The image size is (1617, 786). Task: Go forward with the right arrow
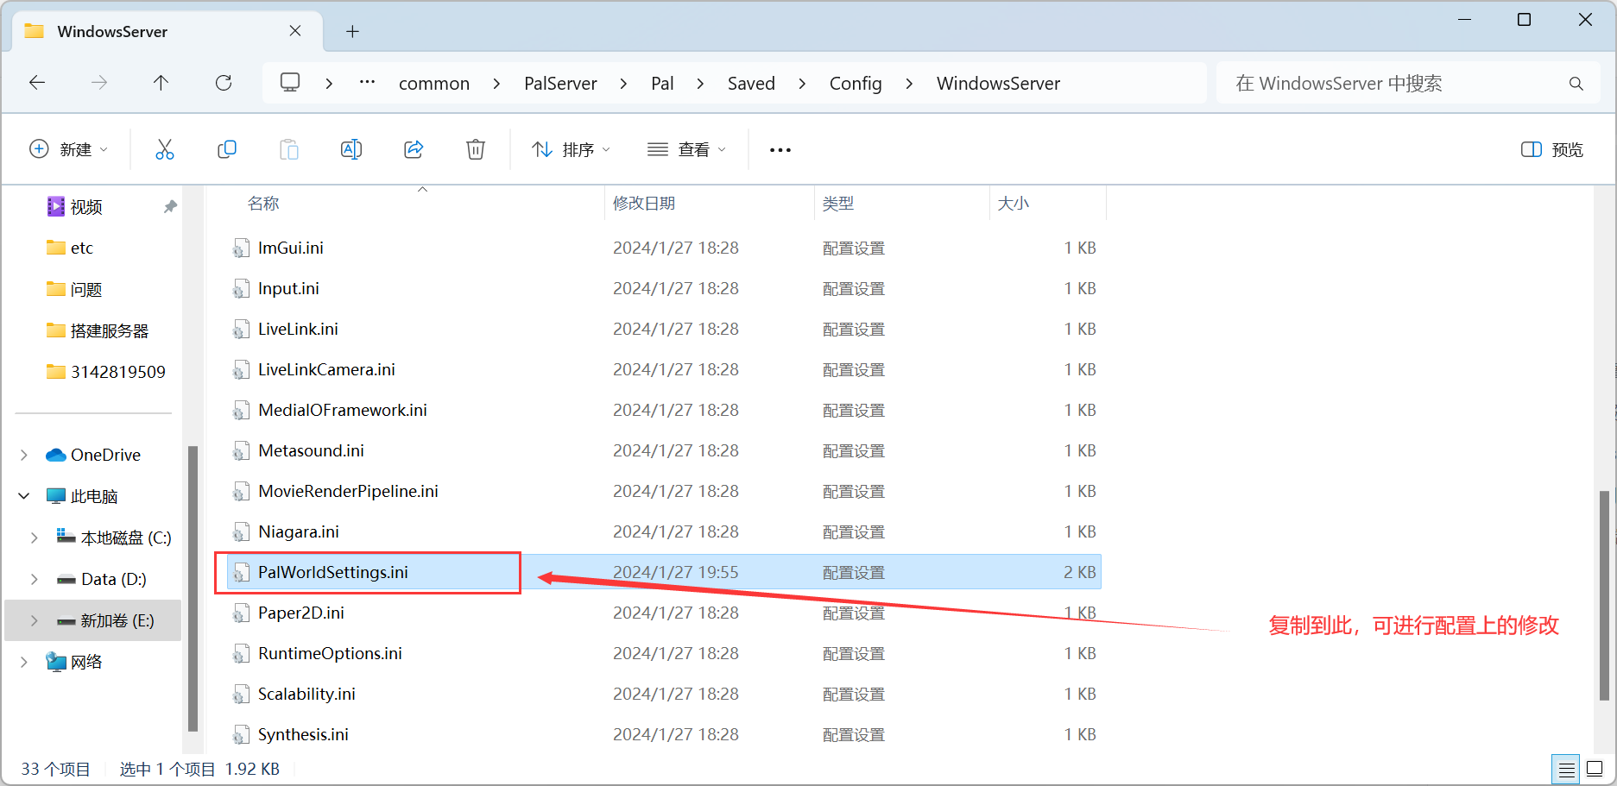click(x=99, y=83)
